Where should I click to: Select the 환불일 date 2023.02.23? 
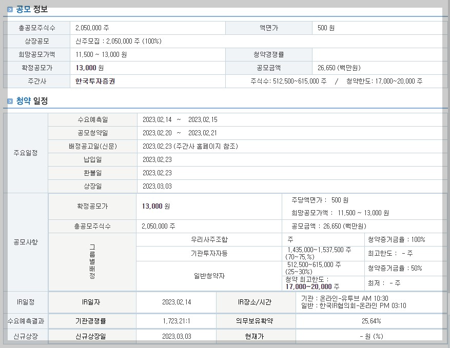coord(157,173)
